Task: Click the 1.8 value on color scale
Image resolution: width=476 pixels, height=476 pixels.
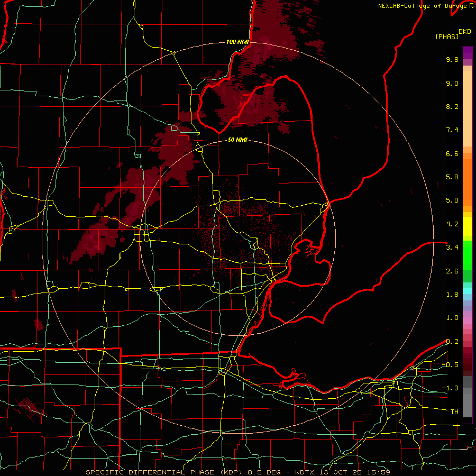Action: pos(452,295)
